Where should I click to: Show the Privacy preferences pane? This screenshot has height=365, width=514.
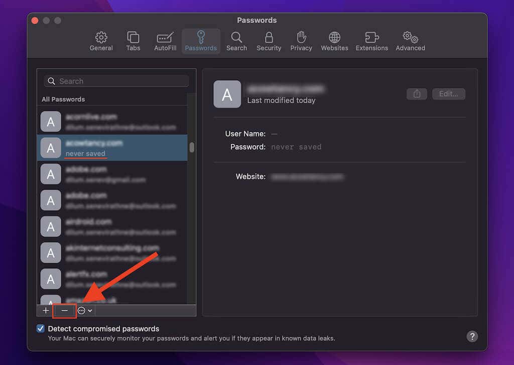(x=301, y=41)
